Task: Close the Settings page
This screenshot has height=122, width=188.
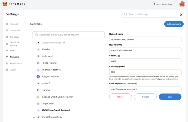Action: click(x=181, y=14)
